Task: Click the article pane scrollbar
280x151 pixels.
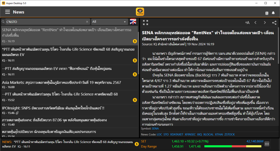Action: [x=279, y=46]
